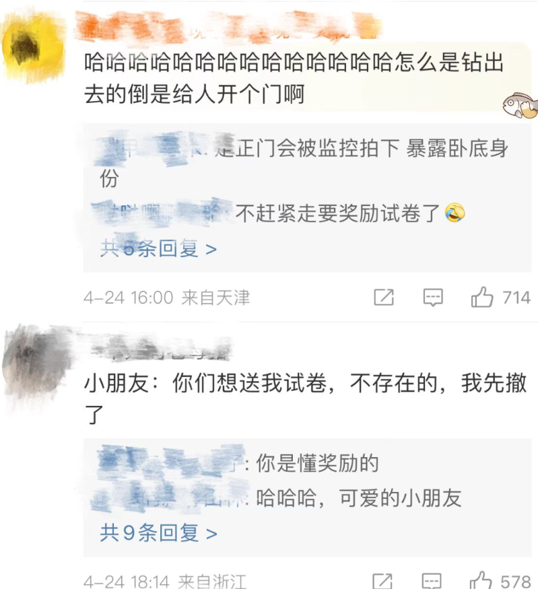Open the reply icon on the 天津 comment
Image resolution: width=538 pixels, height=593 pixels.
click(x=433, y=298)
